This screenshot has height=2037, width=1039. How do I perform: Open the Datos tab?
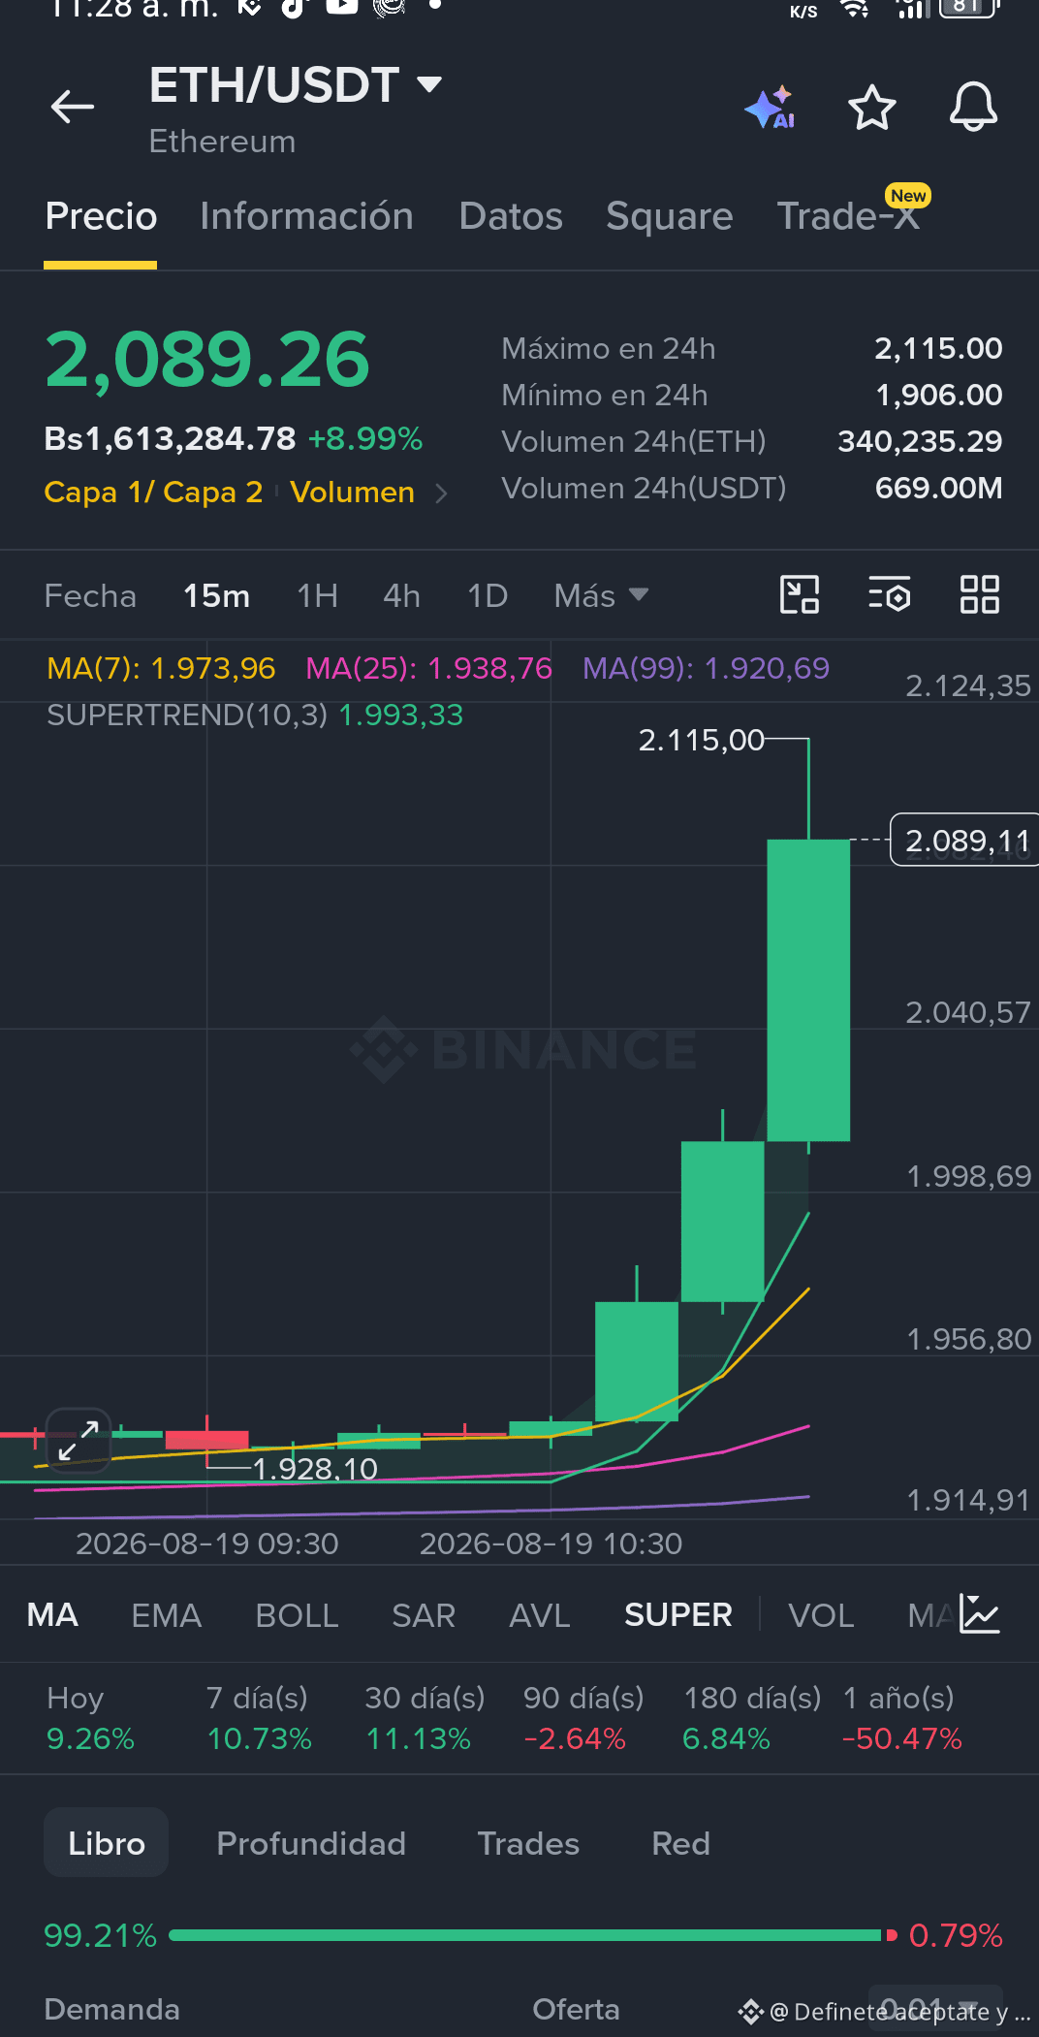point(511,216)
